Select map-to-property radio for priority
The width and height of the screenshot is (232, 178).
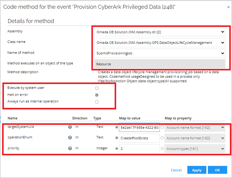click(162, 148)
